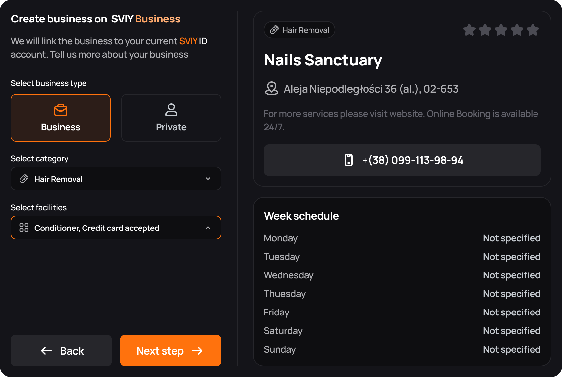This screenshot has height=377, width=562.
Task: Click the Hair Removal tag icon in preview
Action: pos(274,30)
